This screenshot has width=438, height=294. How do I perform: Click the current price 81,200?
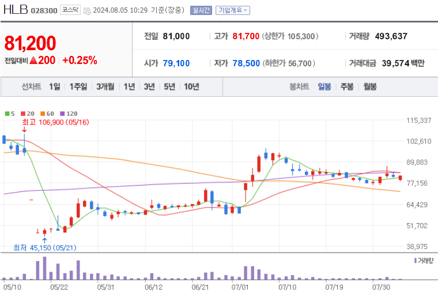point(30,43)
